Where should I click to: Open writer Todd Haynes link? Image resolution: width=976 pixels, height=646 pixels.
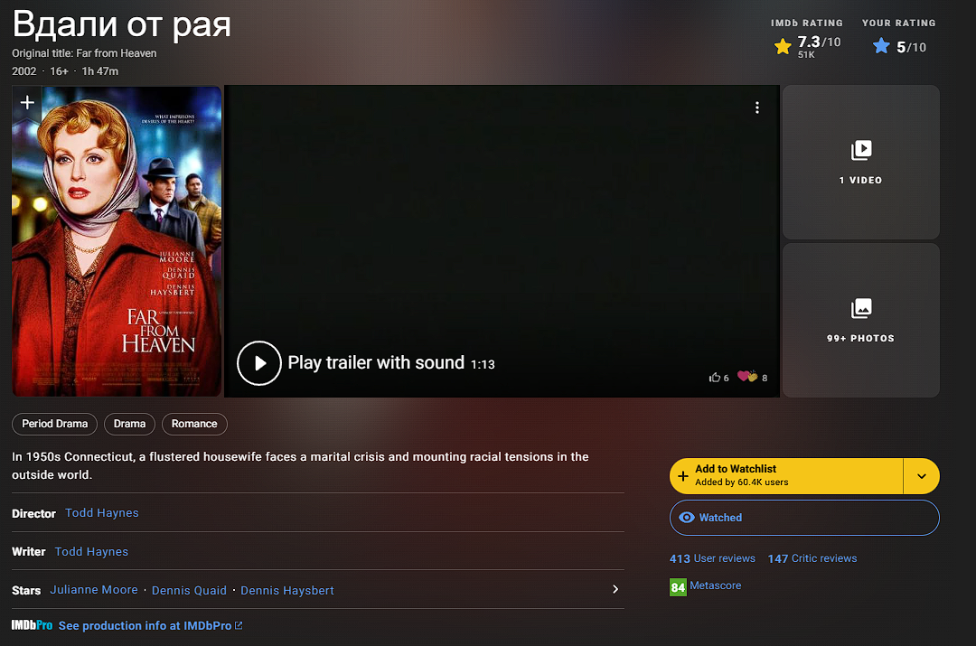coord(91,551)
